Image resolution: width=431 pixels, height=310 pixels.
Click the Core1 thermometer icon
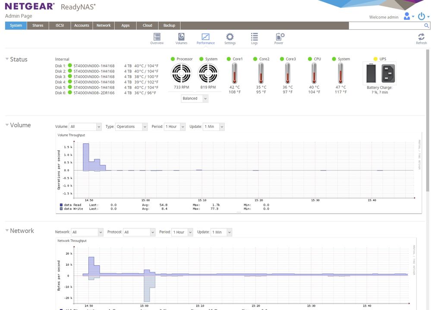coord(234,73)
